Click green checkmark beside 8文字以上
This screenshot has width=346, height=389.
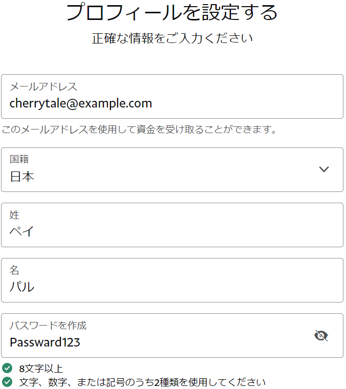[x=7, y=368]
